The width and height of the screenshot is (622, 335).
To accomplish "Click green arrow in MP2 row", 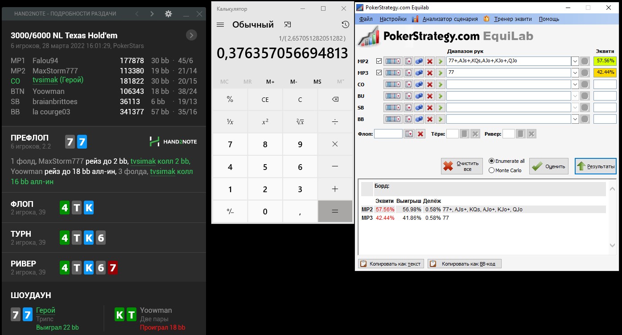I will click(440, 61).
